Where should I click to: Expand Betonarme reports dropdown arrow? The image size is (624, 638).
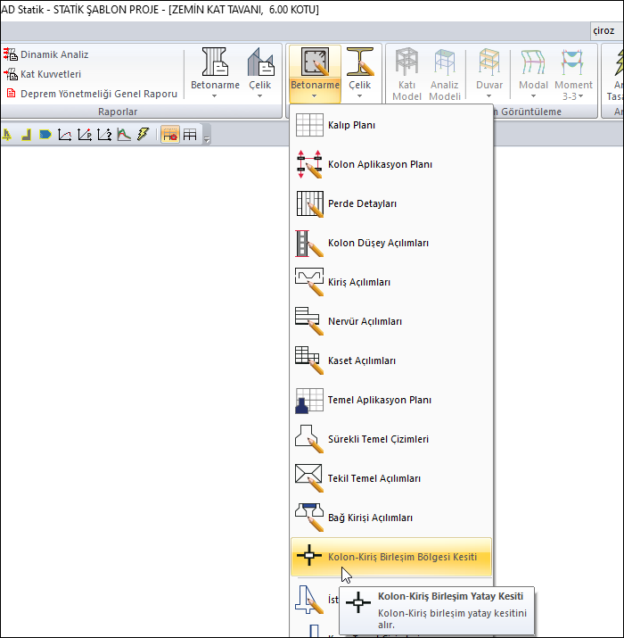(214, 96)
